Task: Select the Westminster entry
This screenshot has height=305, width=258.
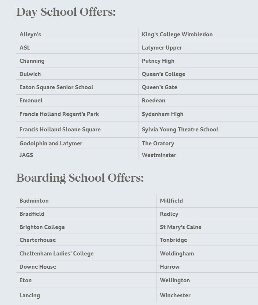Action: tap(159, 155)
